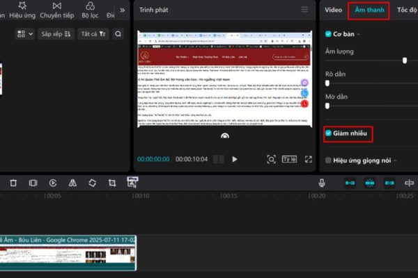Click the rotate icon in timeline toolbar
Image resolution: width=418 pixels, height=278 pixels.
[92, 183]
